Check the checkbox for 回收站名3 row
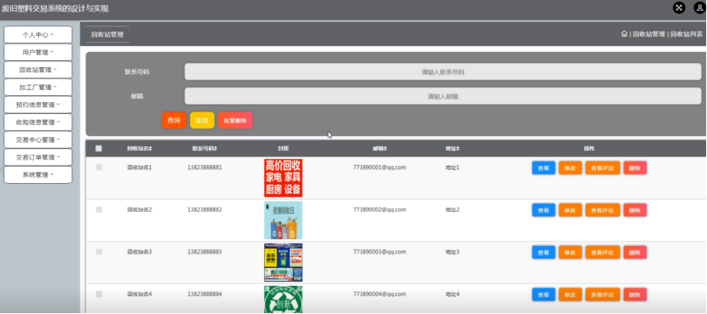The image size is (707, 314). [x=99, y=252]
